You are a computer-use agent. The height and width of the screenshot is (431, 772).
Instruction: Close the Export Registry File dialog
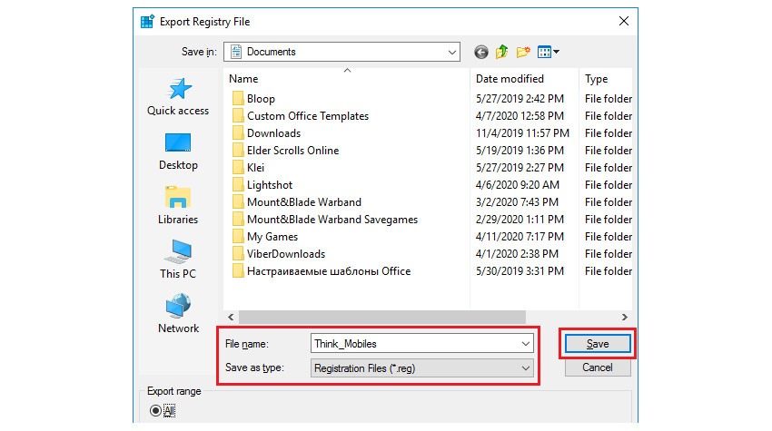624,21
